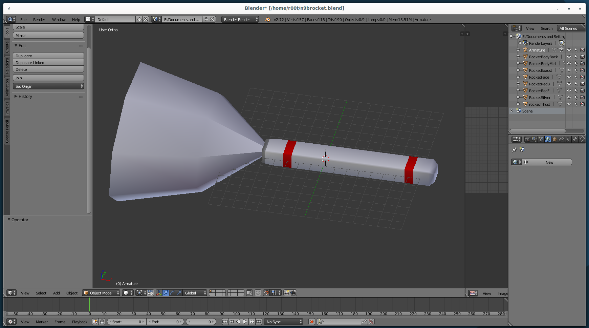589x328 pixels.
Task: Click the End frame field
Action: (x=166, y=322)
